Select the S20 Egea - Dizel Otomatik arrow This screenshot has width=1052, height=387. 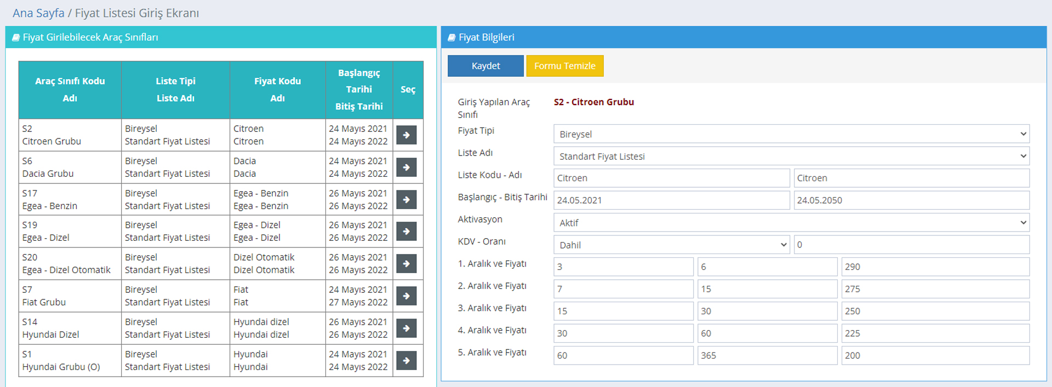click(x=406, y=263)
